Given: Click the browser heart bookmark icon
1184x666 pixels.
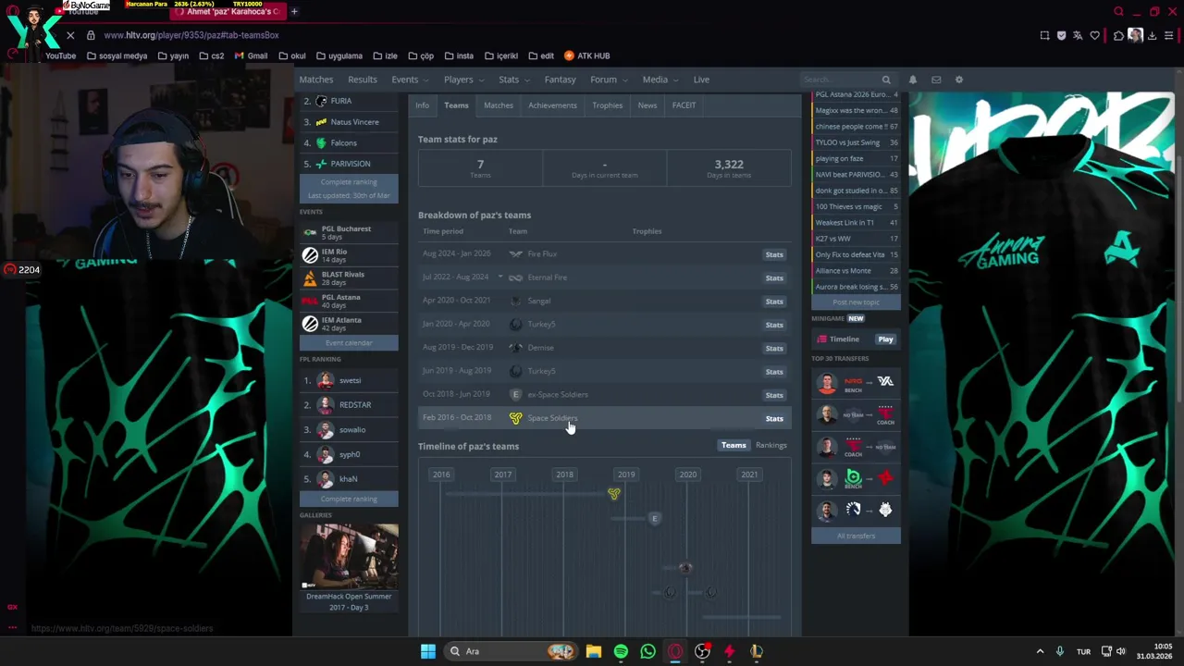Looking at the screenshot, I should tap(1095, 35).
